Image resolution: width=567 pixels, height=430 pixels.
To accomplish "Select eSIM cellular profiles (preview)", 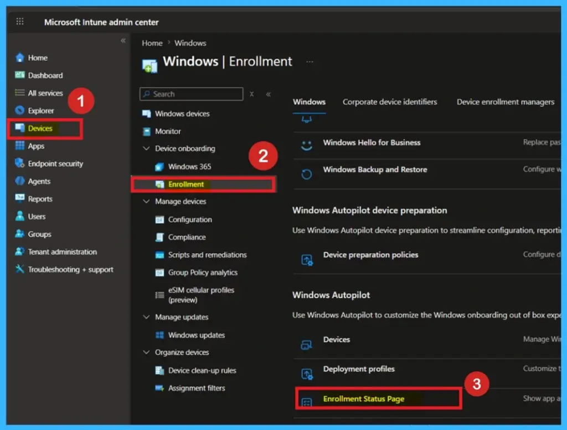I will pyautogui.click(x=201, y=295).
